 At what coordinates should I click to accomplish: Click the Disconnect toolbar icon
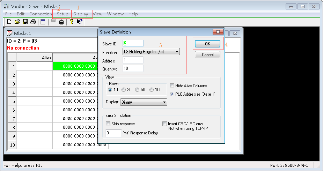(x=61, y=22)
